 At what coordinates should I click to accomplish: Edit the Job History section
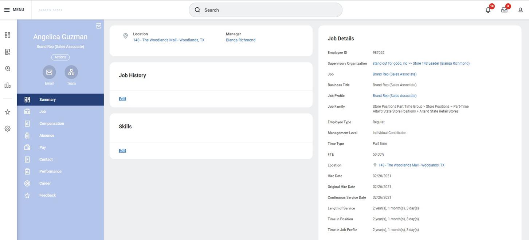click(122, 99)
